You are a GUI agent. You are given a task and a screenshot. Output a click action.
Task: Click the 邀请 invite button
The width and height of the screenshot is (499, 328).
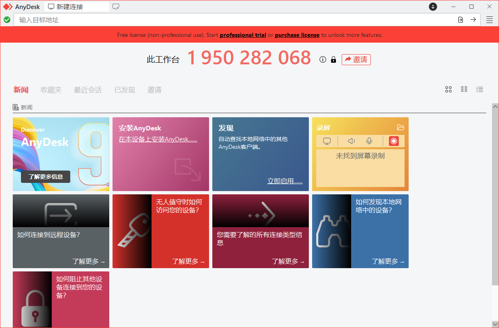tap(356, 59)
